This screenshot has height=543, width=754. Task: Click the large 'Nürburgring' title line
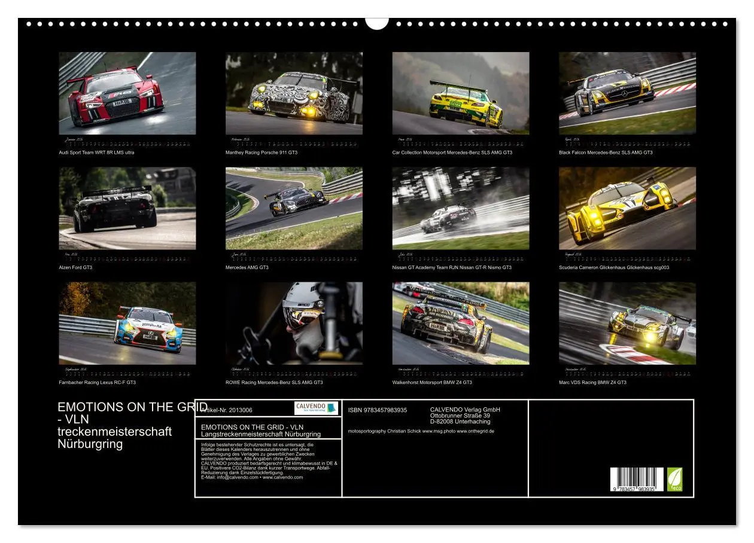click(90, 444)
